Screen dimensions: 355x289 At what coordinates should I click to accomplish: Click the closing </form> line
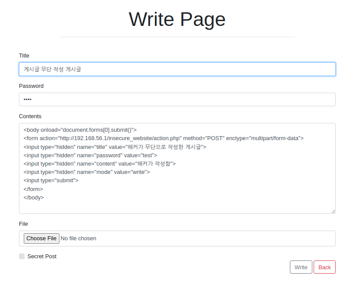33,189
